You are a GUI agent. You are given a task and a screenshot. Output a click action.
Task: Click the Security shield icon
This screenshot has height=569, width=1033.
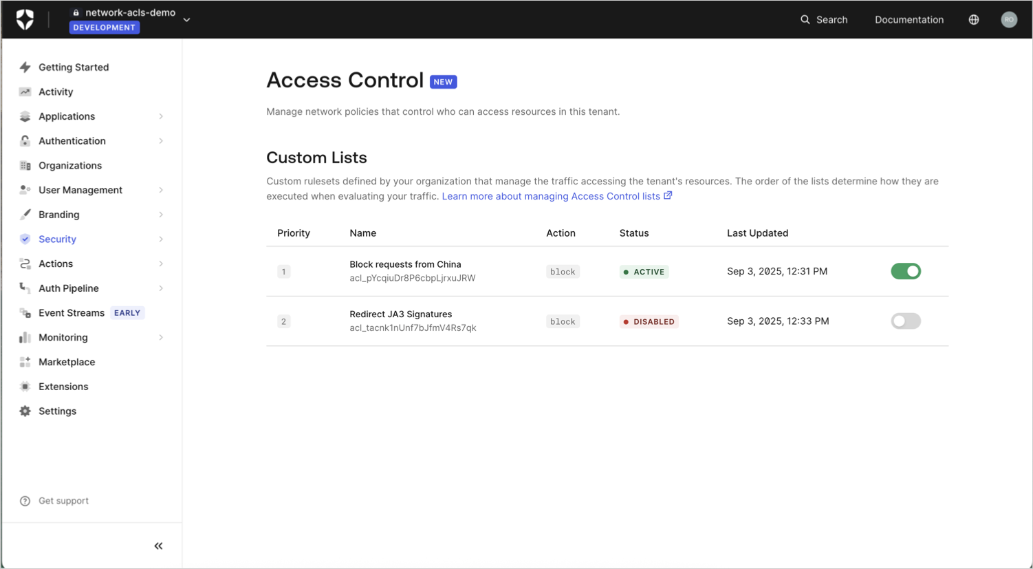pyautogui.click(x=25, y=239)
